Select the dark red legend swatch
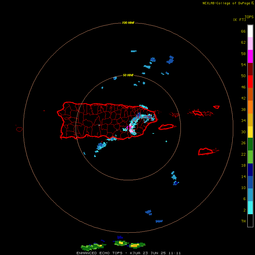 coord(250,69)
